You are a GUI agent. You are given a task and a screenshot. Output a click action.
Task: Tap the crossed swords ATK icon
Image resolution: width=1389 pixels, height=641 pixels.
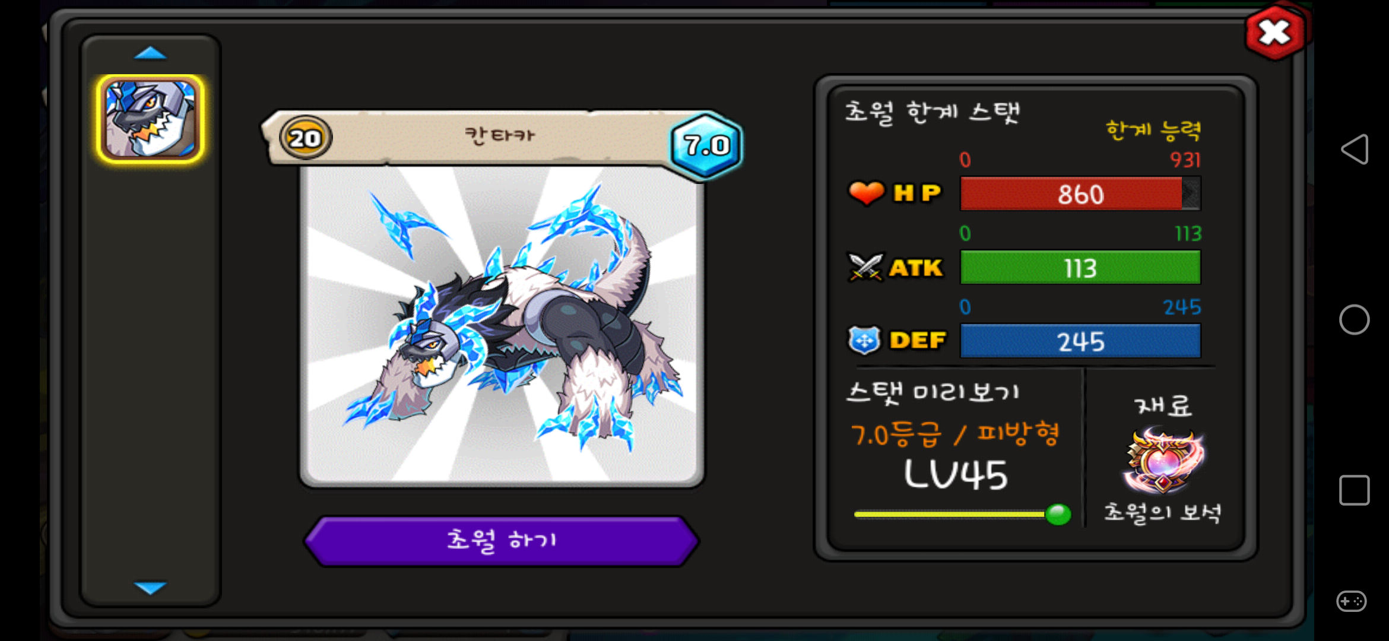866,267
